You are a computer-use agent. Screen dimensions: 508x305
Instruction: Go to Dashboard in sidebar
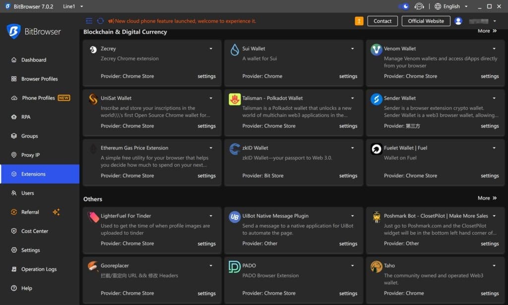40,60
